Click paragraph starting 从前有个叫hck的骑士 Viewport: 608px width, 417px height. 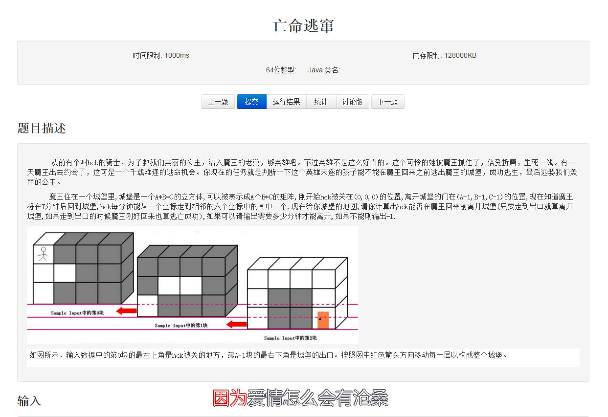coord(303,172)
